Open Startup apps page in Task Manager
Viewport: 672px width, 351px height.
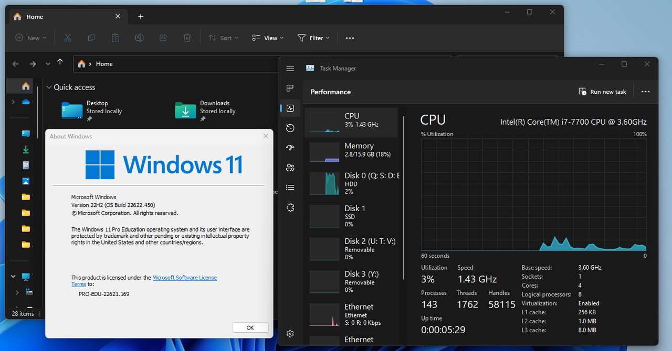[x=290, y=148]
